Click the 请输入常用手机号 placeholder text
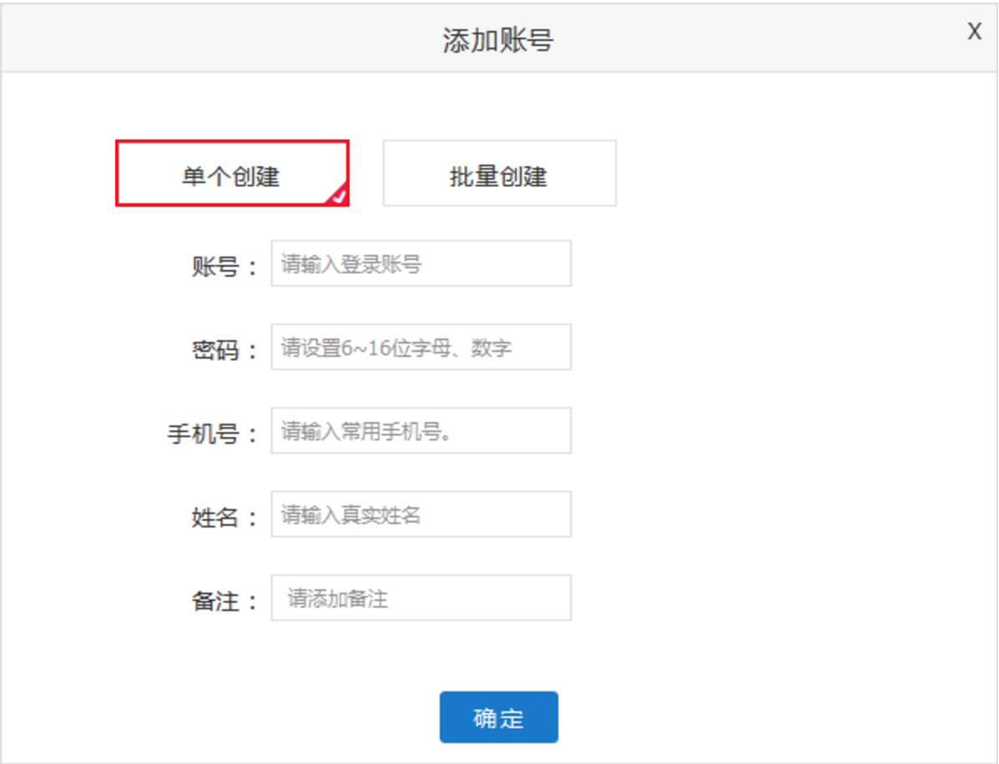Image resolution: width=999 pixels, height=764 pixels. click(x=371, y=431)
